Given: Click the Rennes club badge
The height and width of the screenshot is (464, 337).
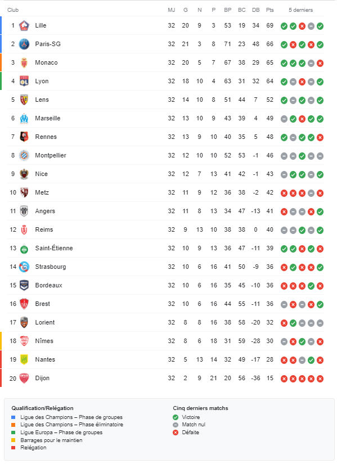Looking at the screenshot, I should 24,137.
